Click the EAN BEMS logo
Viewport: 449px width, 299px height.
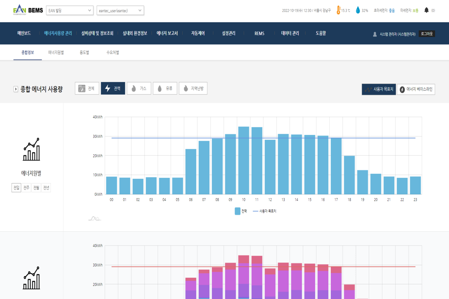[28, 10]
